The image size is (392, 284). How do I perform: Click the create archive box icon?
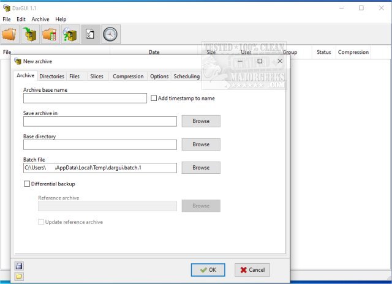coord(30,35)
